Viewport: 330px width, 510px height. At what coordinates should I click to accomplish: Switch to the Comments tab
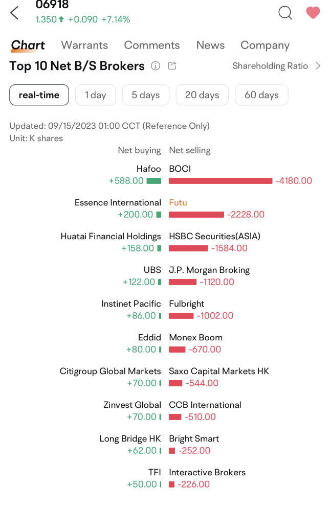pos(152,45)
